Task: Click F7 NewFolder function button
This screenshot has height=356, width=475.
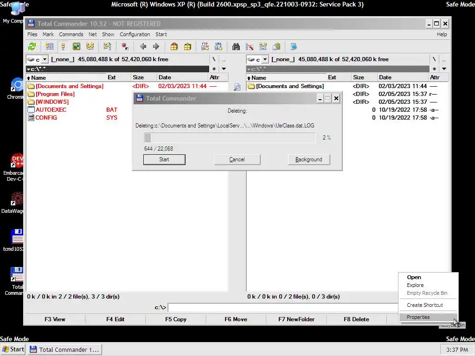Action: point(296,319)
